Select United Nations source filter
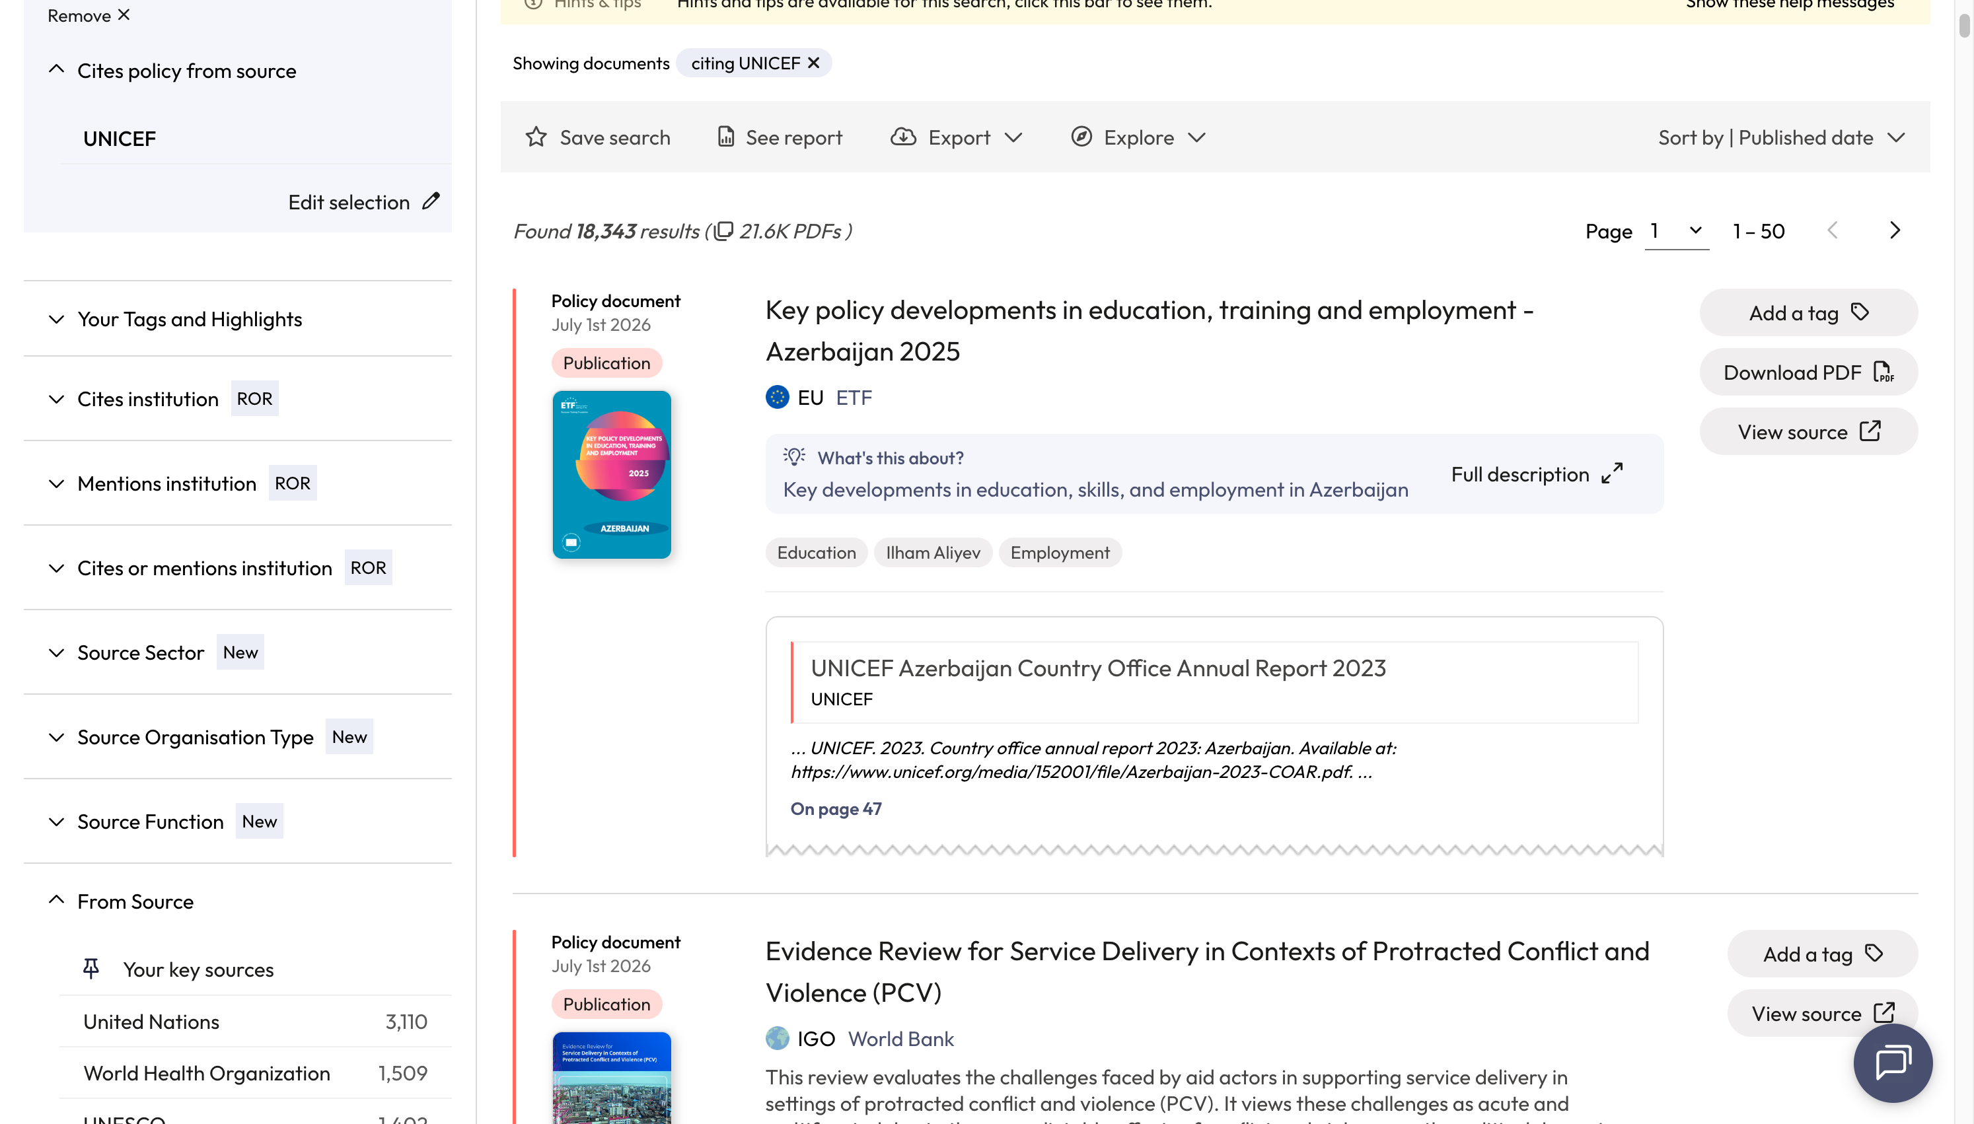 (255, 1022)
